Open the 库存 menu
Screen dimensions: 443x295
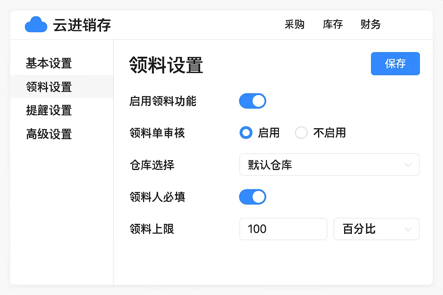click(x=333, y=24)
